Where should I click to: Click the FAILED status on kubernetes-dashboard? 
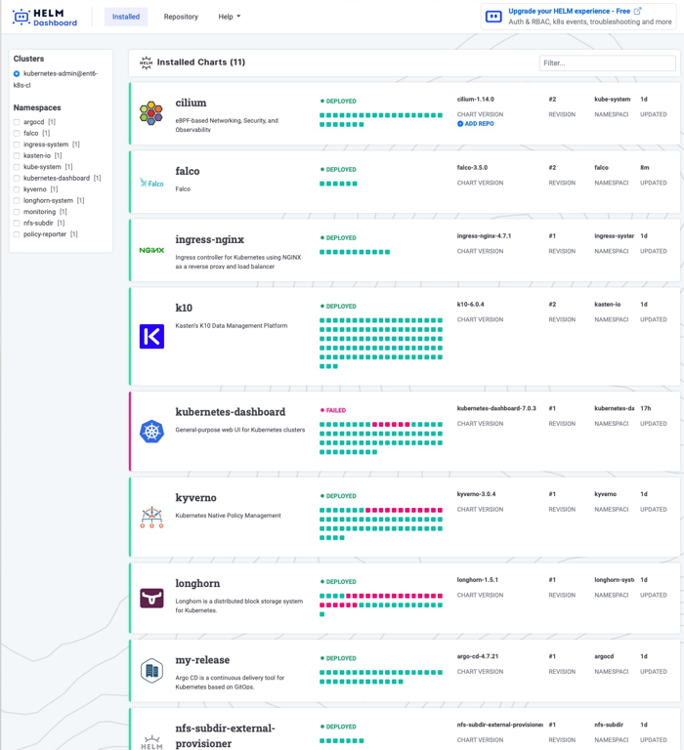pyautogui.click(x=333, y=410)
